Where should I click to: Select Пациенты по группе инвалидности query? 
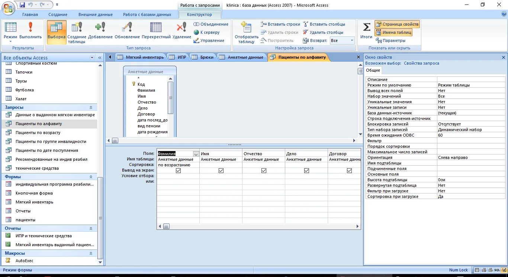[x=49, y=141]
